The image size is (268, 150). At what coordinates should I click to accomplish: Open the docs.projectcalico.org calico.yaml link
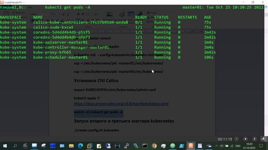pyautogui.click(x=121, y=104)
